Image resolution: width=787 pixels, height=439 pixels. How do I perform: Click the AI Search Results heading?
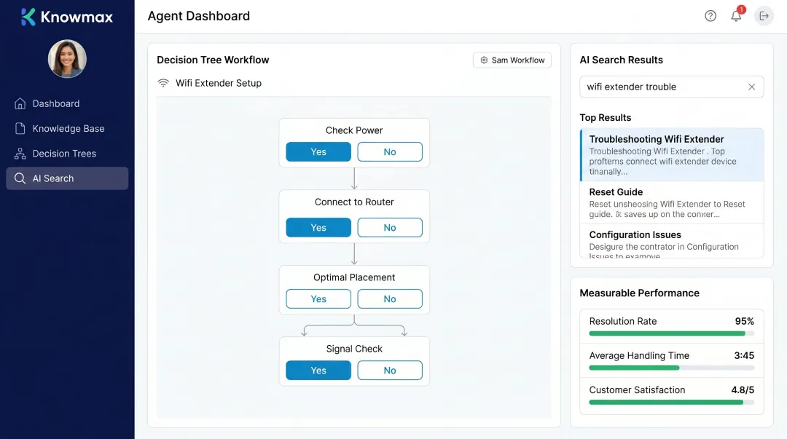pyautogui.click(x=622, y=60)
